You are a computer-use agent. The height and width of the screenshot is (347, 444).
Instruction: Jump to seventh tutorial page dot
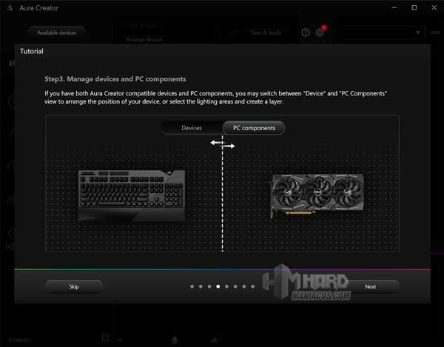(243, 286)
